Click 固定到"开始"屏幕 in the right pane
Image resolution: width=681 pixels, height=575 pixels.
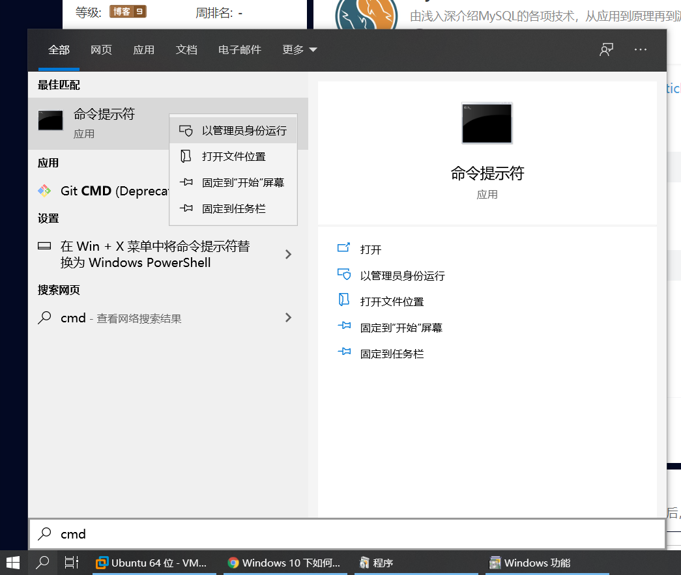pyautogui.click(x=401, y=328)
